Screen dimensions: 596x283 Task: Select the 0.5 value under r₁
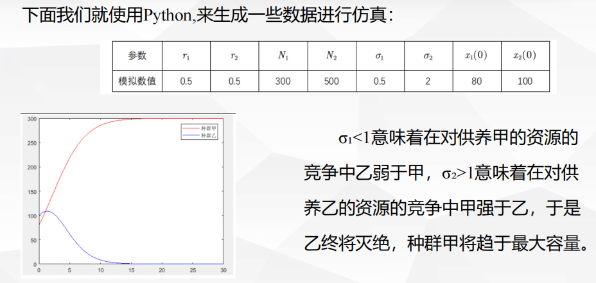(x=186, y=81)
